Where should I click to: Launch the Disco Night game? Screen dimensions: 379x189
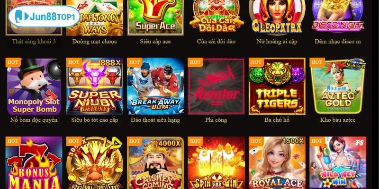(x=338, y=17)
